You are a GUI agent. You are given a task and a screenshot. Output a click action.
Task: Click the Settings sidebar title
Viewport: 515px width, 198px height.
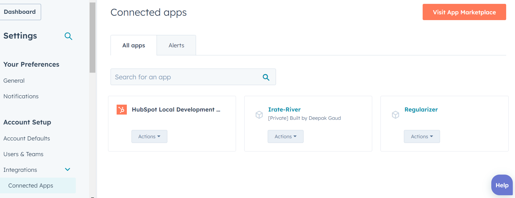20,36
